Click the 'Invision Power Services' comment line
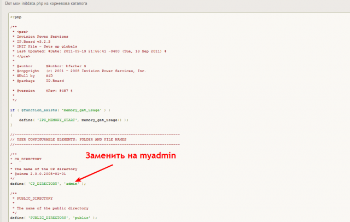 pos(40,37)
